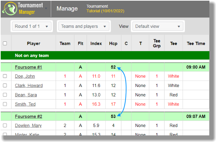
Task: Click the Not on any team green banner
Action: (x=105, y=55)
